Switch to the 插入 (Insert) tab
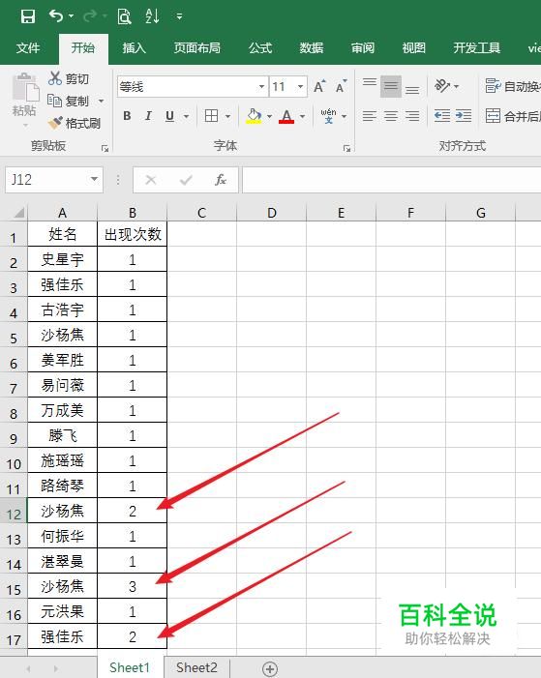This screenshot has width=541, height=678. [x=135, y=47]
